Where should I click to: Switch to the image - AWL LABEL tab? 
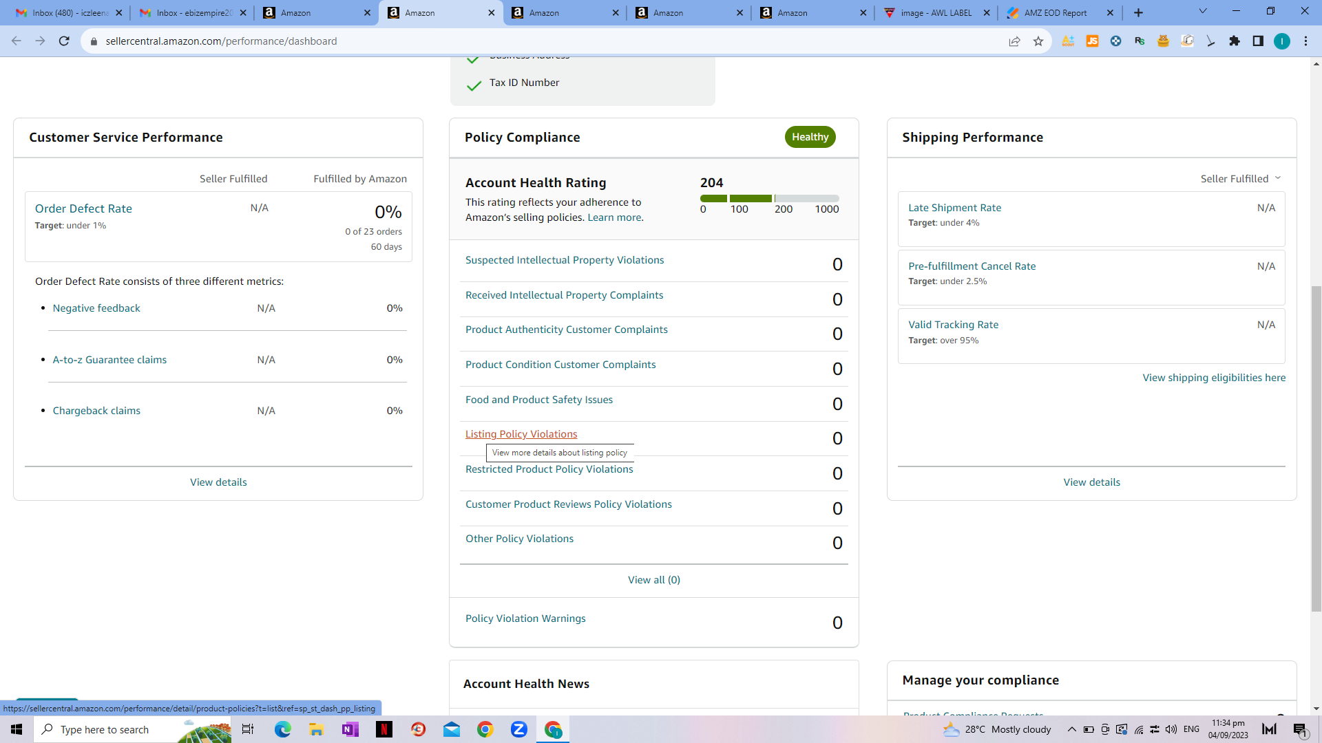click(936, 13)
